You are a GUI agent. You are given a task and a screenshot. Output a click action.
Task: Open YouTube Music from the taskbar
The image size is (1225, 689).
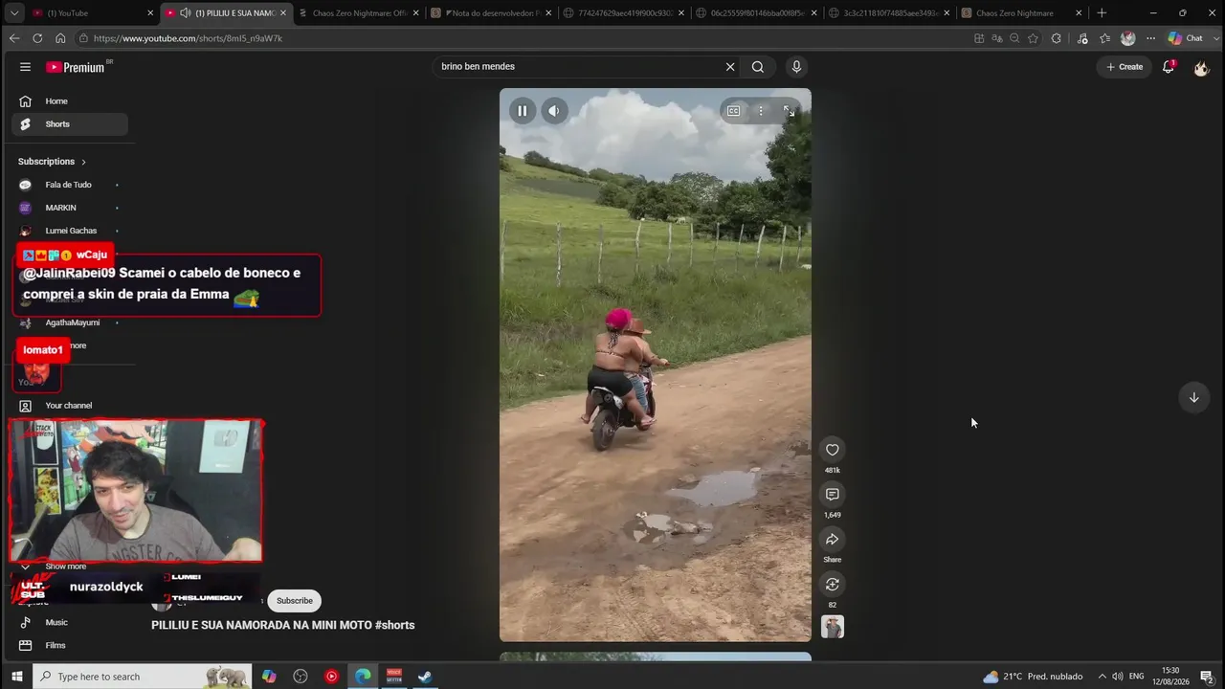(331, 677)
